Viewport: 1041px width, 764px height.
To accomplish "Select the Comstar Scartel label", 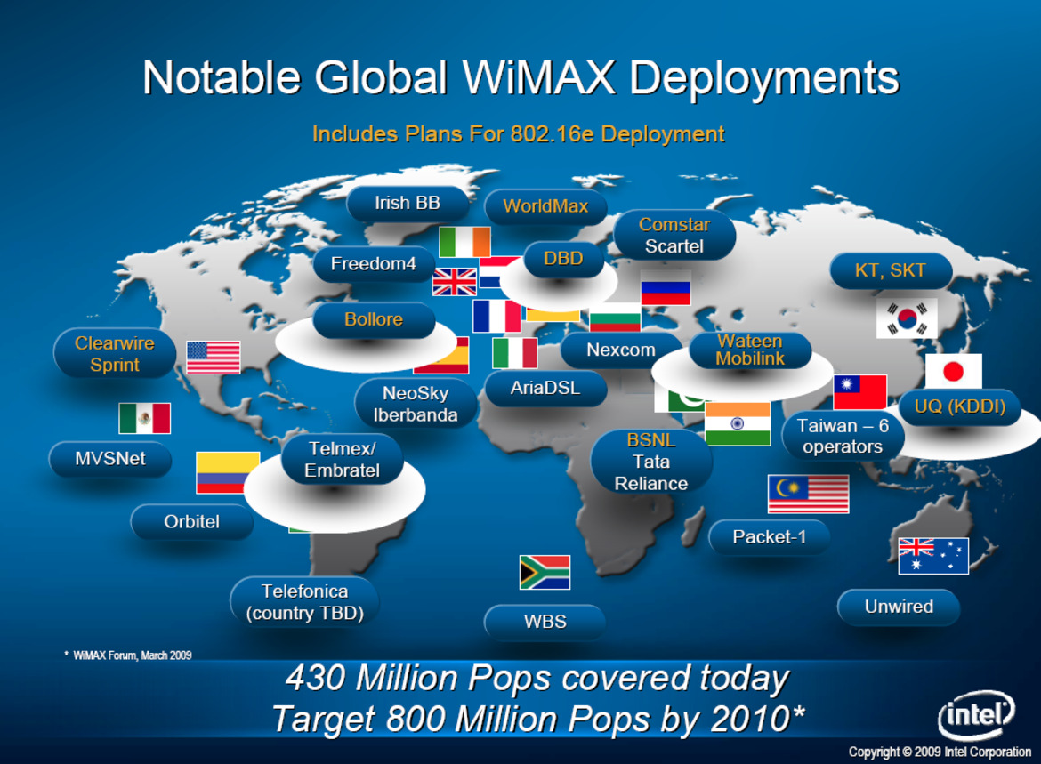I will (674, 236).
